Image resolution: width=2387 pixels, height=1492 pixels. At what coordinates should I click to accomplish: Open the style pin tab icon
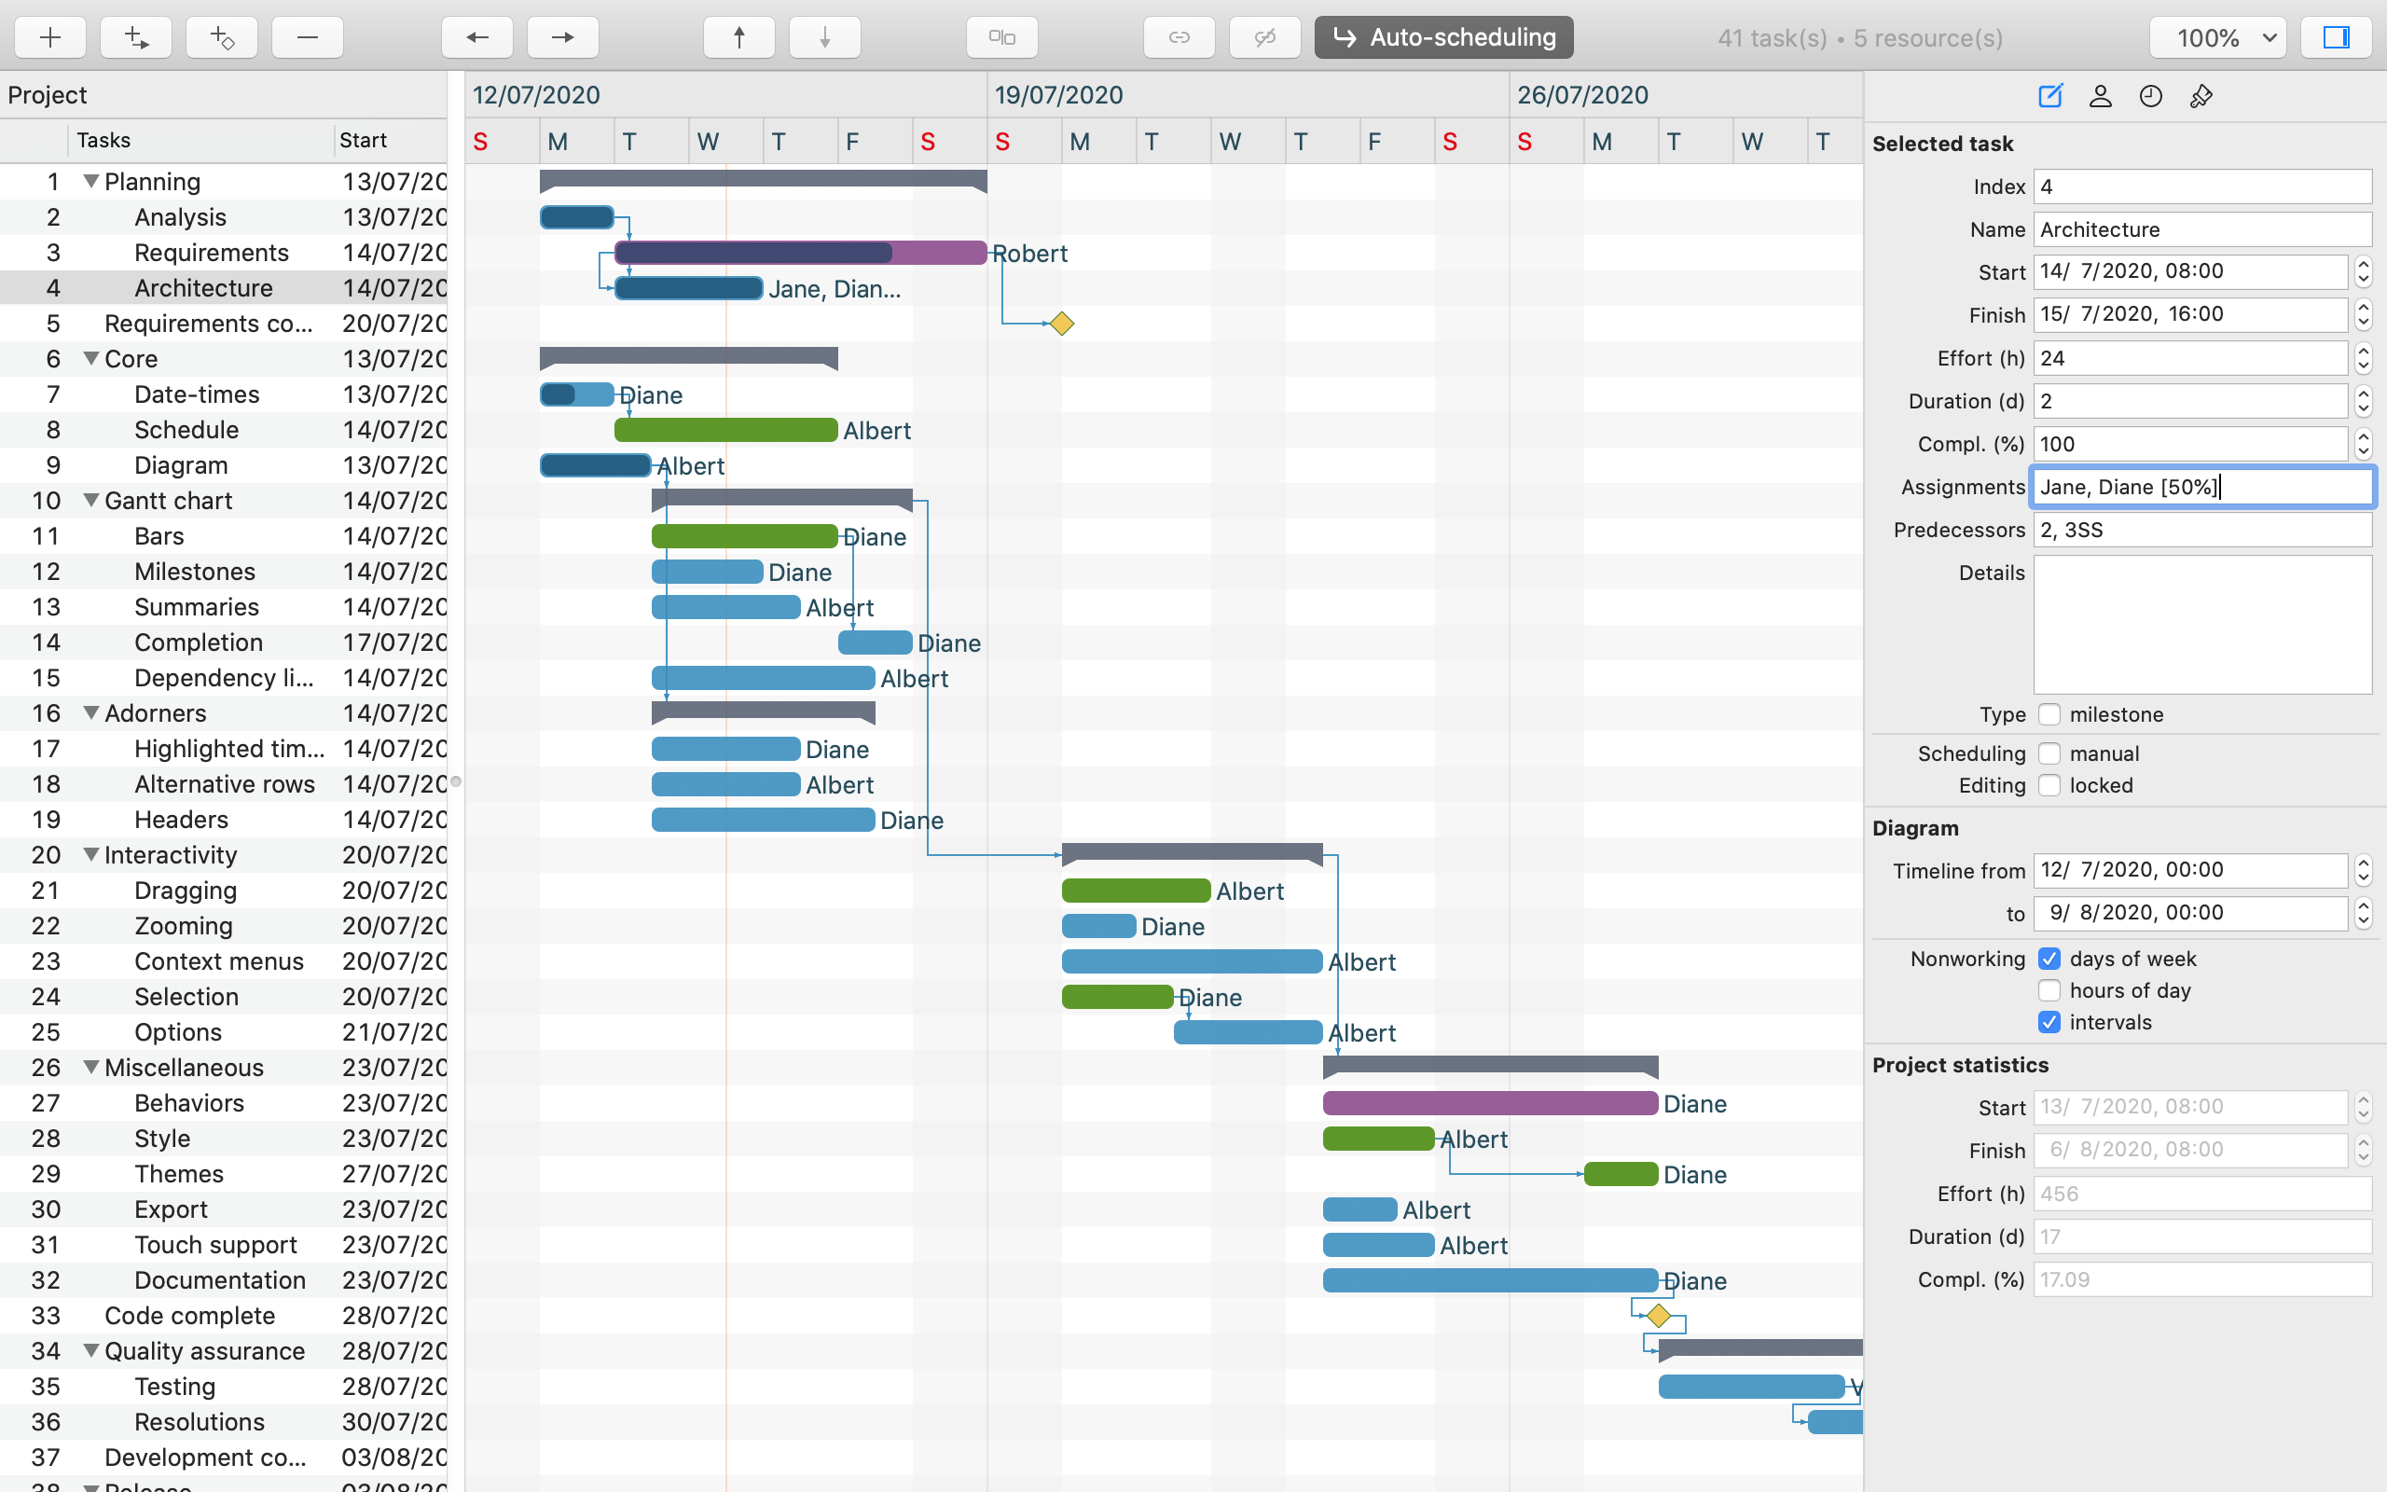[x=2201, y=96]
